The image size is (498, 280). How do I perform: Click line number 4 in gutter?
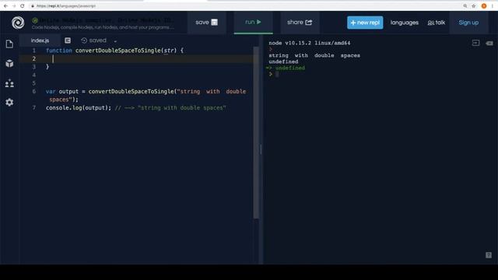34,75
